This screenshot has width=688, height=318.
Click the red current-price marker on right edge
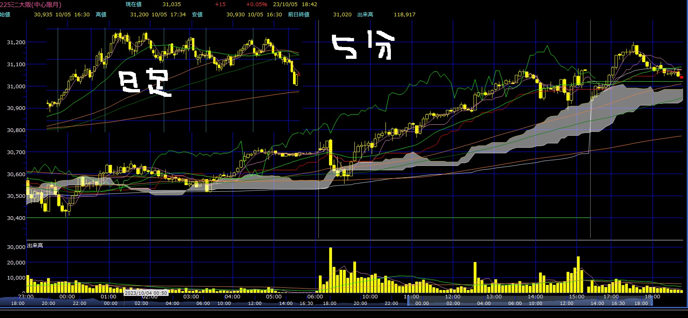681,77
